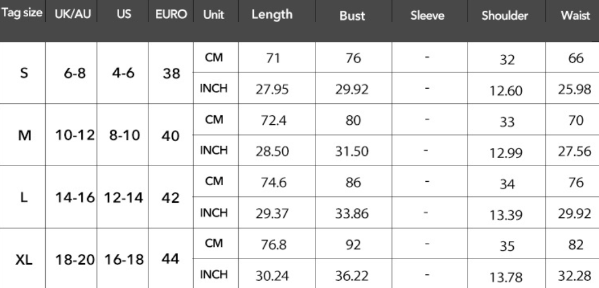Select the Length column header

pos(272,14)
